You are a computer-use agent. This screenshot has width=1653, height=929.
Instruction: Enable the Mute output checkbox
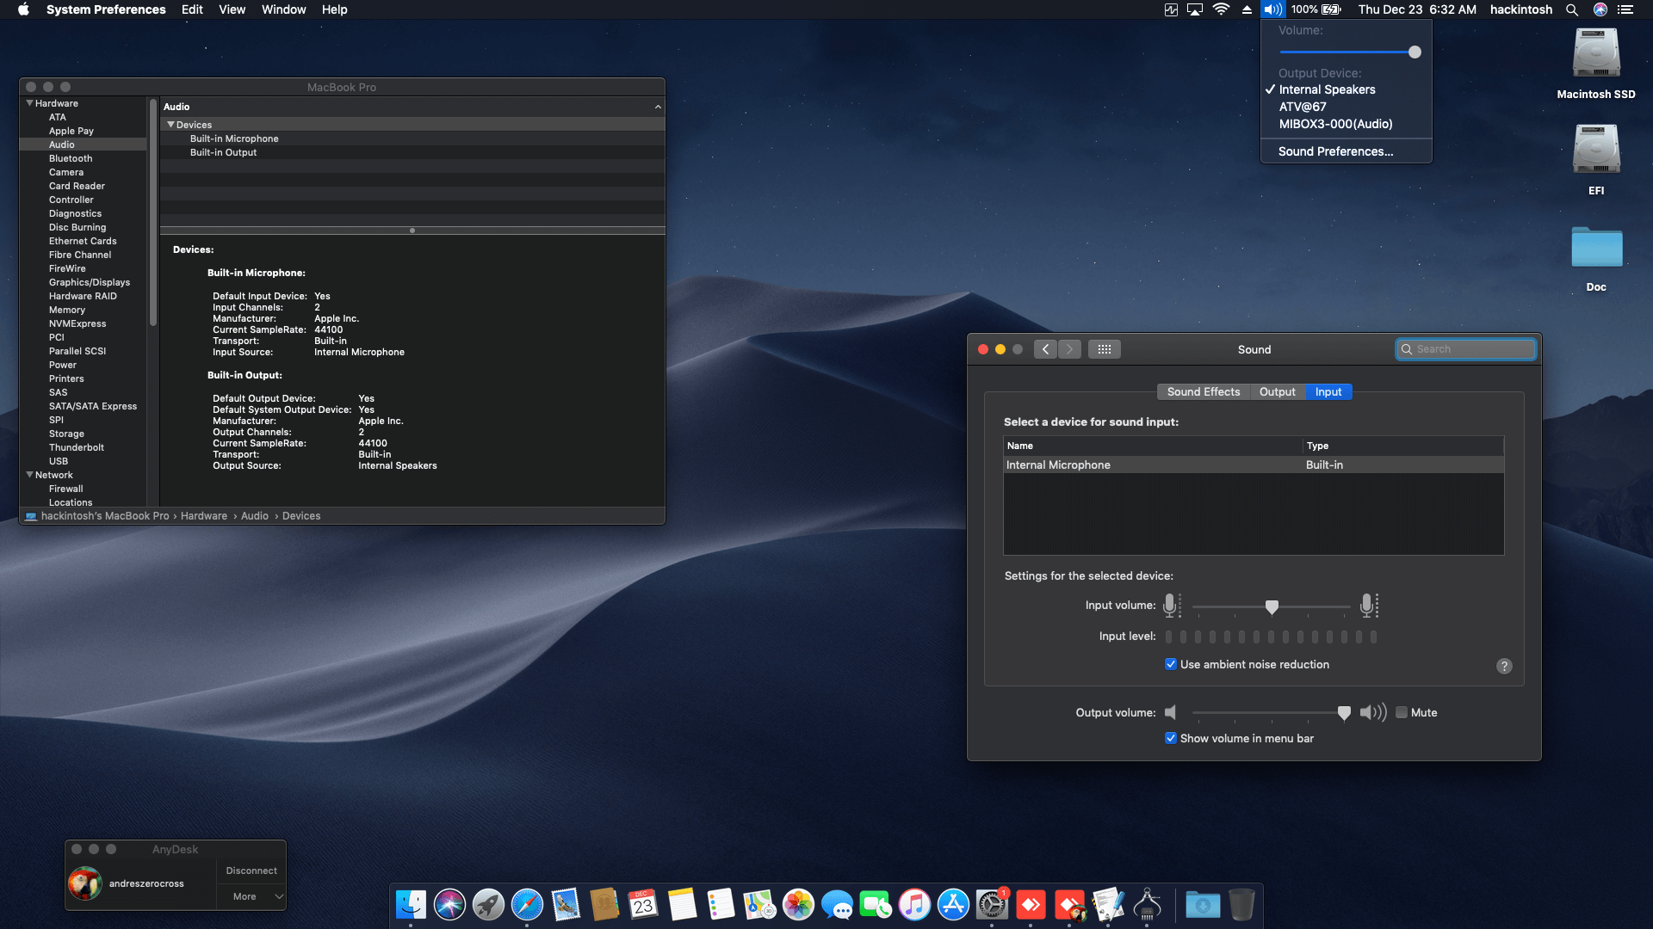1402,712
